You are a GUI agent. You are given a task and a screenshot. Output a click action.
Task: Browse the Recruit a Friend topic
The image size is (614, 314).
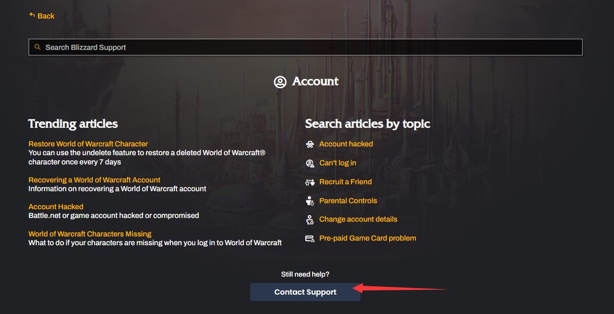(x=345, y=182)
